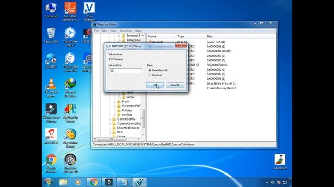The height and width of the screenshot is (187, 334).
Task: Open File Explorer from taskbar
Action: [x=64, y=182]
